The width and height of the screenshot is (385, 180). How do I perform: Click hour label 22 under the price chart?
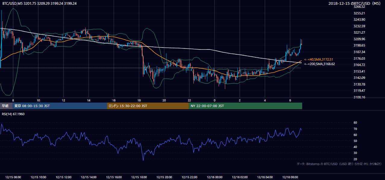189,100
